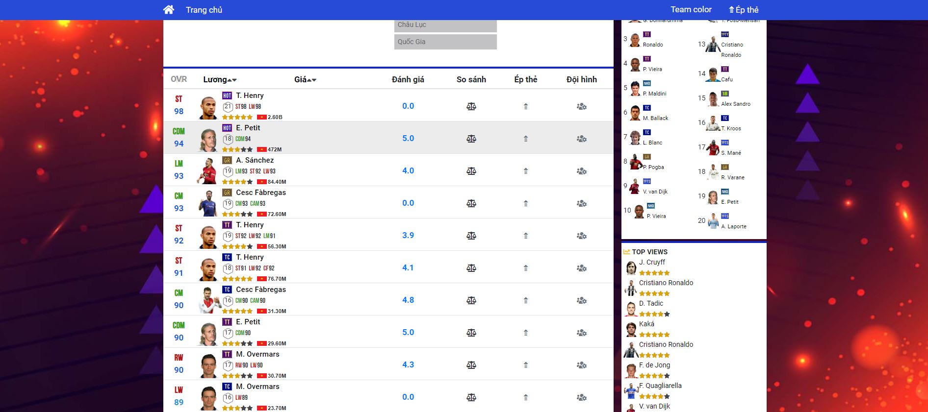This screenshot has width=928, height=412.
Task: Click compare icon for E. Petit 90 row
Action: pos(471,333)
